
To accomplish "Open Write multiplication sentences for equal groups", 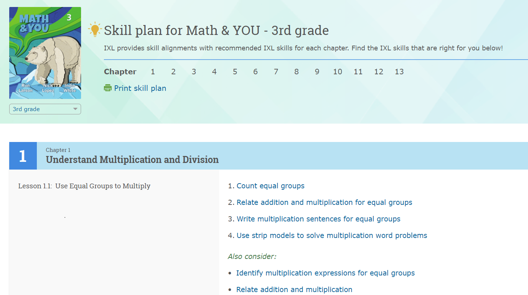I will coord(318,219).
